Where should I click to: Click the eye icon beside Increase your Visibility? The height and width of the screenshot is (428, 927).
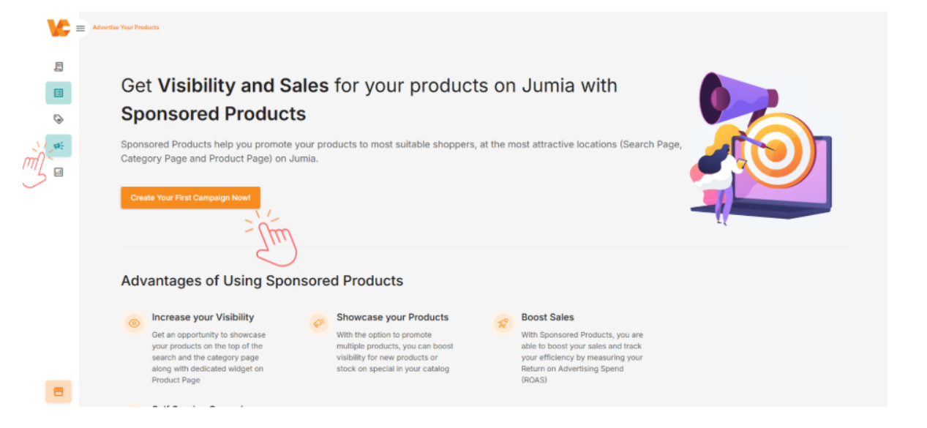pyautogui.click(x=134, y=323)
